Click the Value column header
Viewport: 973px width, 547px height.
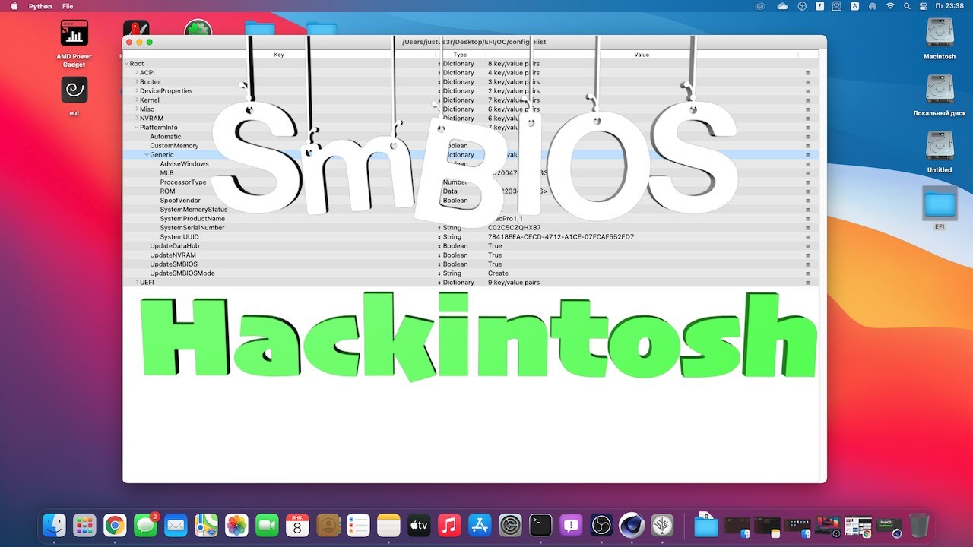[642, 55]
